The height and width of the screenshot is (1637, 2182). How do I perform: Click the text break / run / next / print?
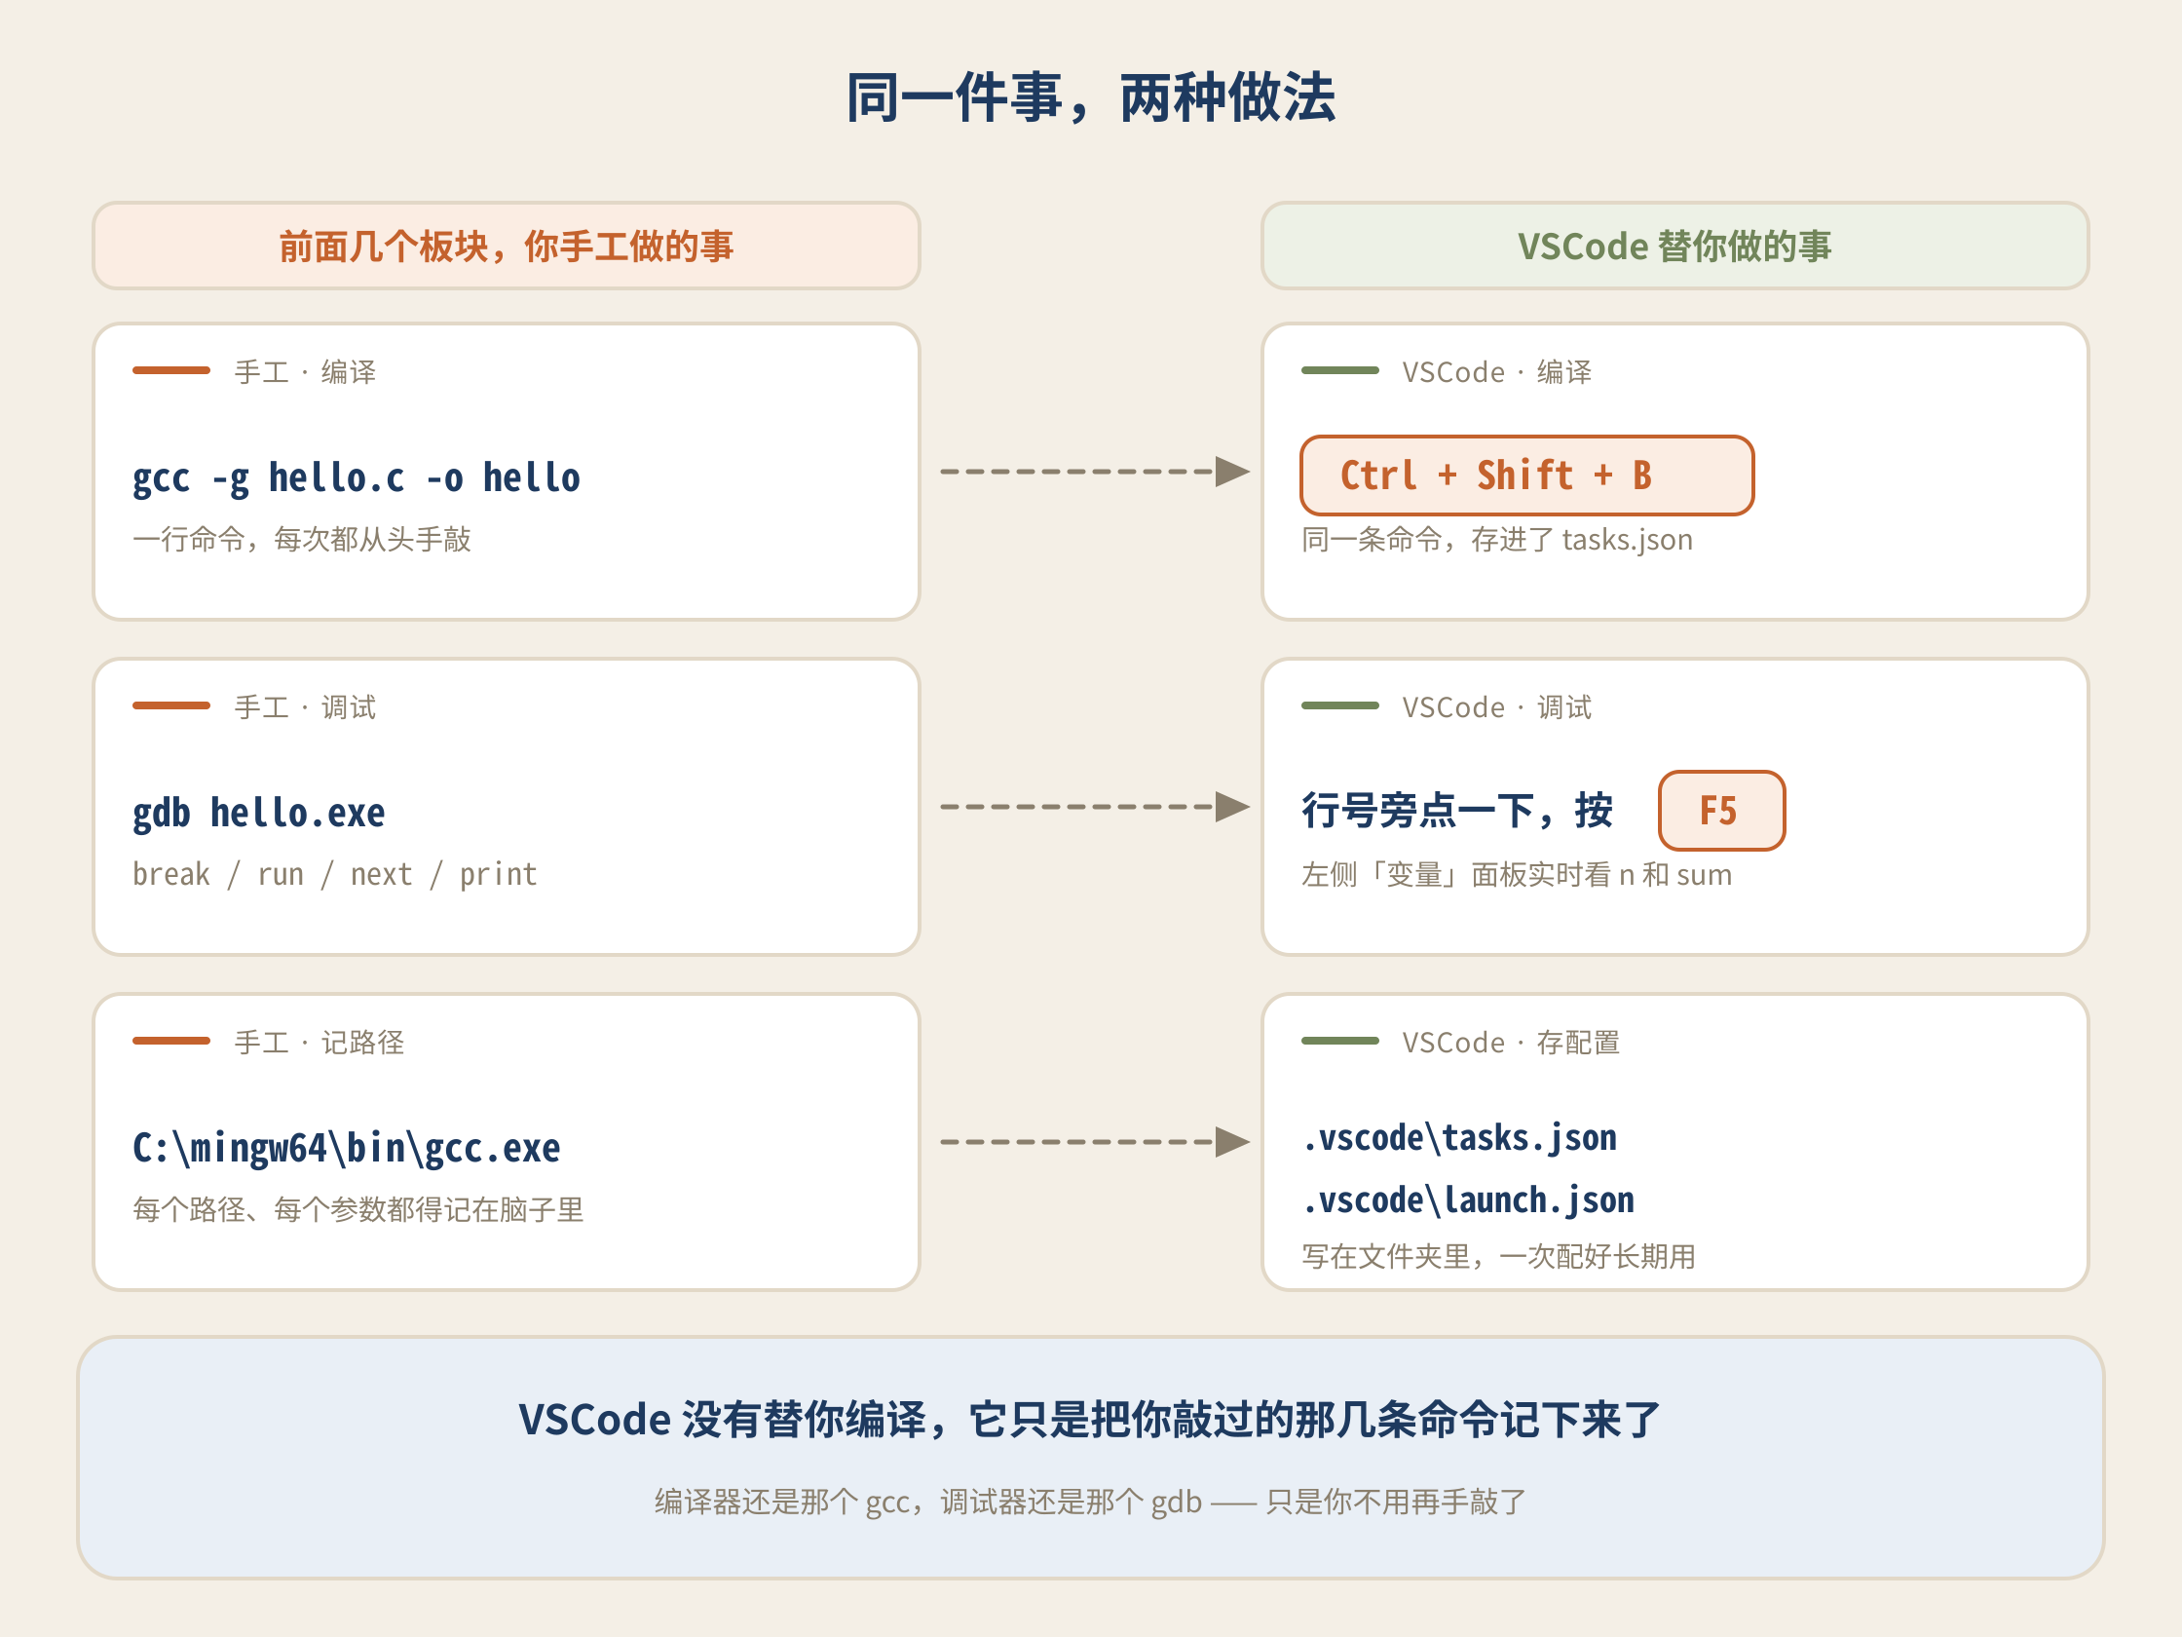(x=334, y=874)
